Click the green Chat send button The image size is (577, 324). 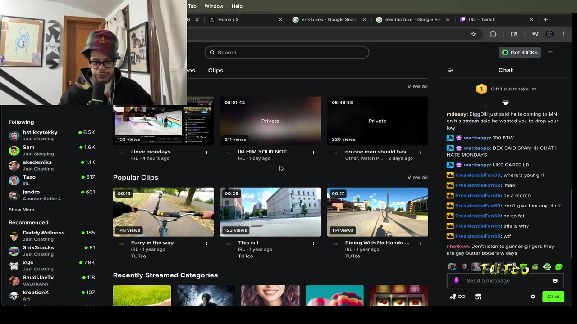[x=553, y=297]
